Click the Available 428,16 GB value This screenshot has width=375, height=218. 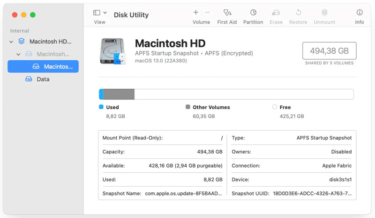coord(186,166)
